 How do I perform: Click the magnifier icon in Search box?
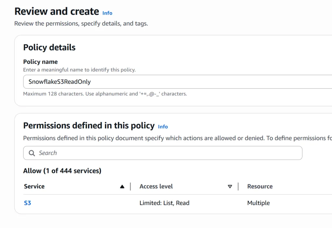point(32,153)
